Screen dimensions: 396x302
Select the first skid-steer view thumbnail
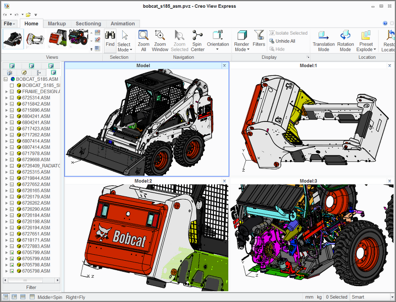[13, 39]
